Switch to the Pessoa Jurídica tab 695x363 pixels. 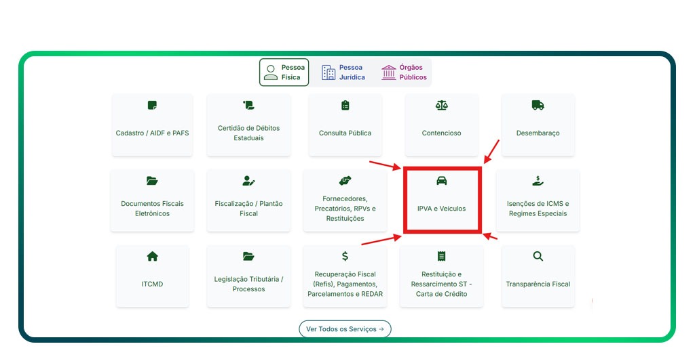coord(343,72)
